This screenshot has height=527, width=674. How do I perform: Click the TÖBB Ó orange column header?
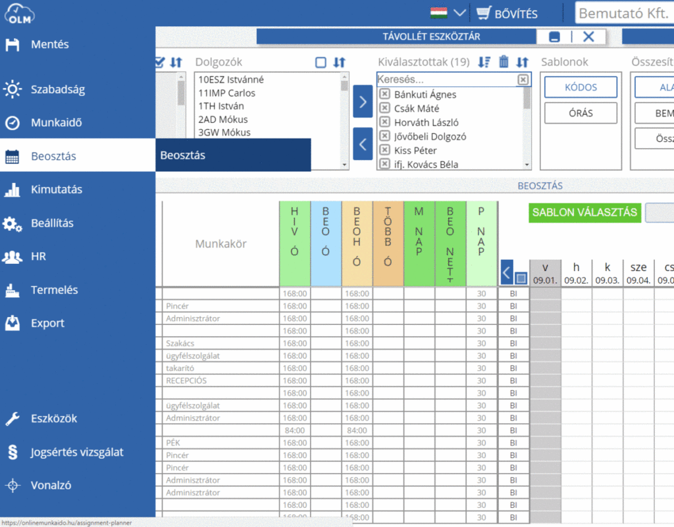[x=388, y=243]
